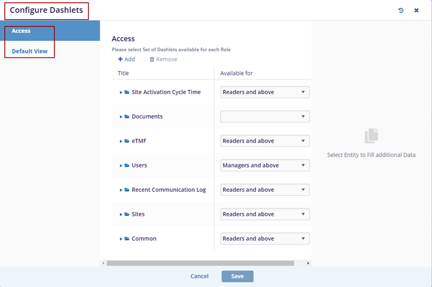Click the folder icon beside Users
The image size is (432, 287).
127,165
